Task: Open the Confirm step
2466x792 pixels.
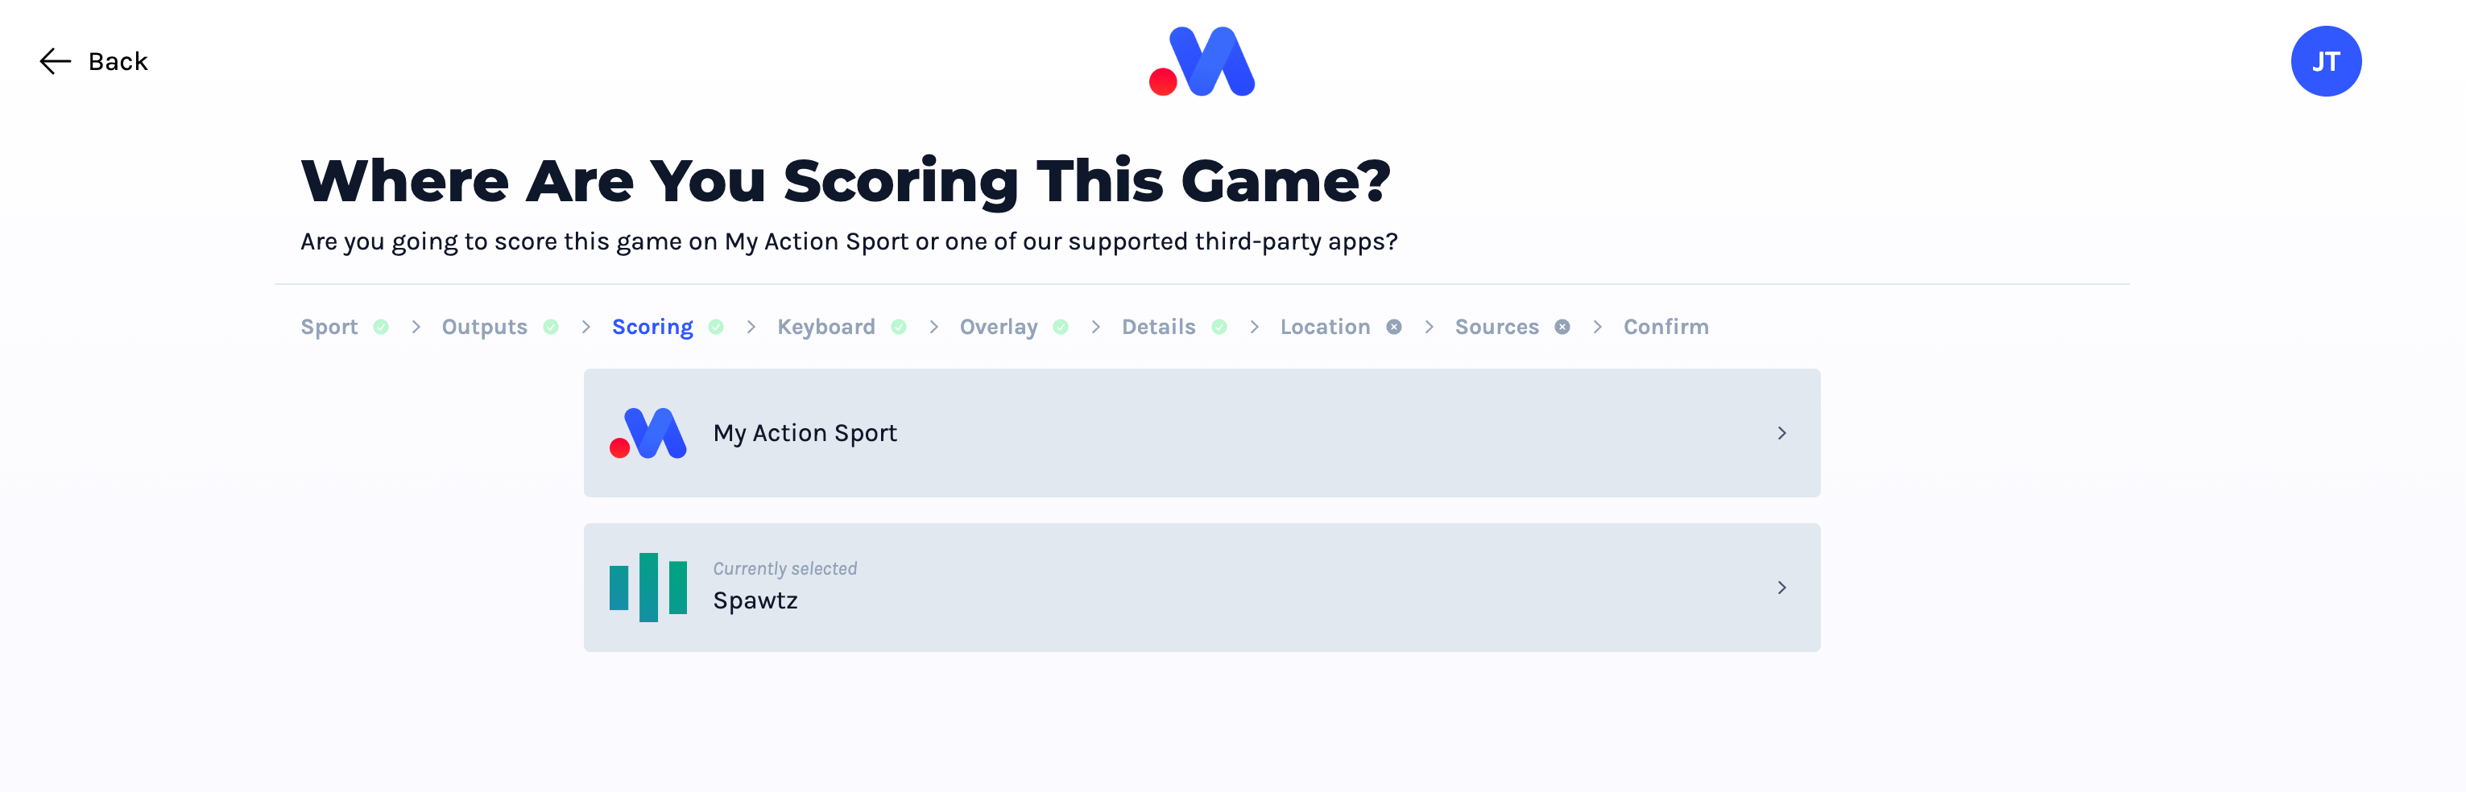Action: (x=1665, y=327)
